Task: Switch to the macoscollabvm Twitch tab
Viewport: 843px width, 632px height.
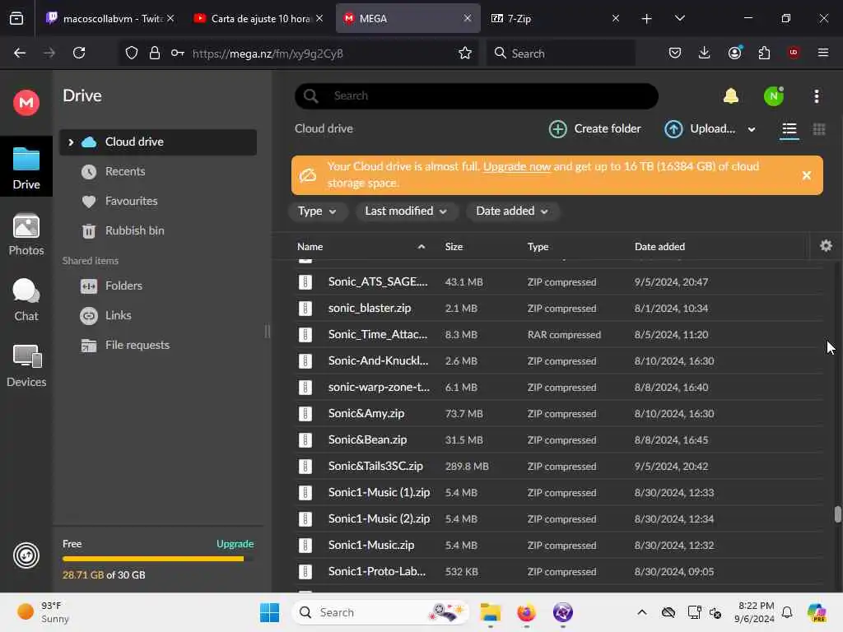Action: pos(111,18)
